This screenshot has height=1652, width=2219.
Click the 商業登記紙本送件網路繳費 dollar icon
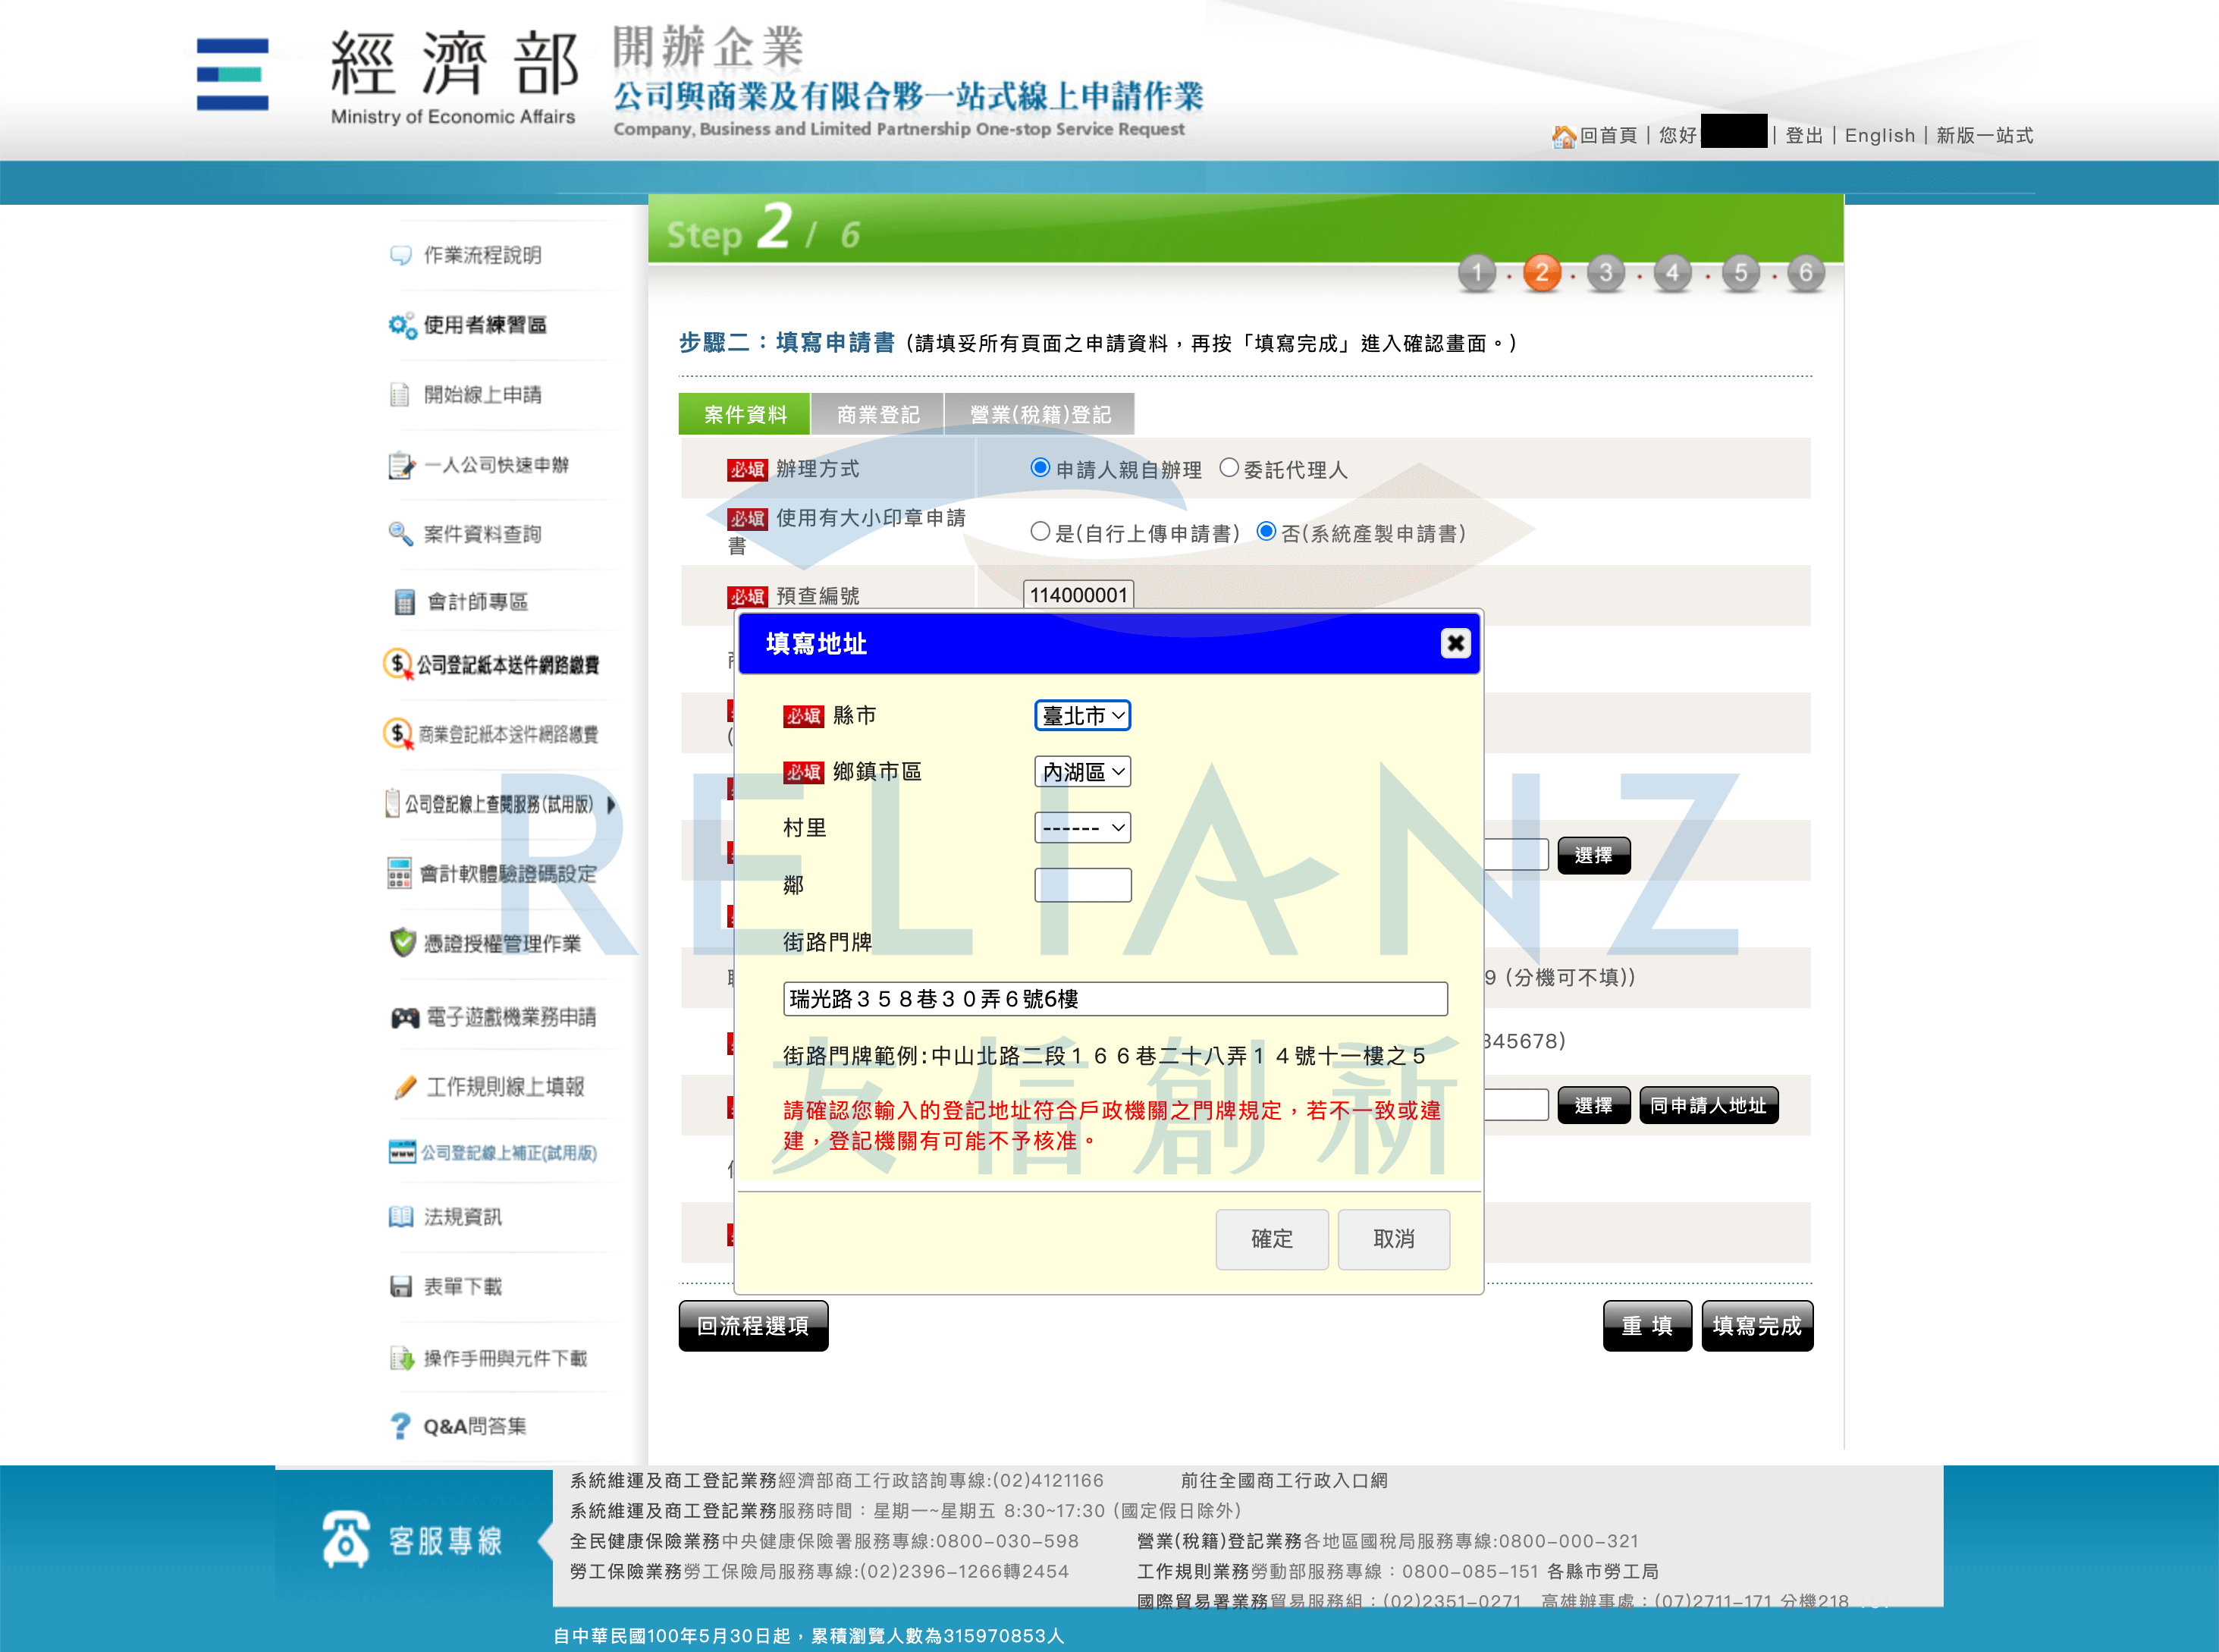(398, 734)
